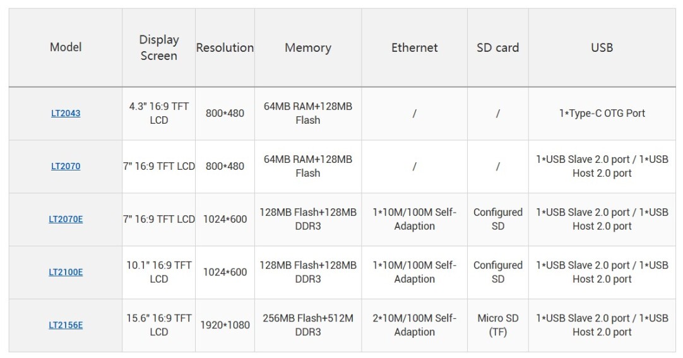Viewport: 683px width, 358px height.
Task: Open the LT2043 model link
Action: coord(66,114)
